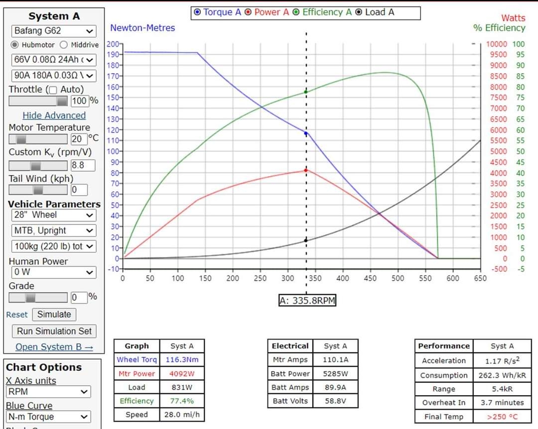Select the Hubmotor radio option
538x429 pixels.
[x=15, y=45]
